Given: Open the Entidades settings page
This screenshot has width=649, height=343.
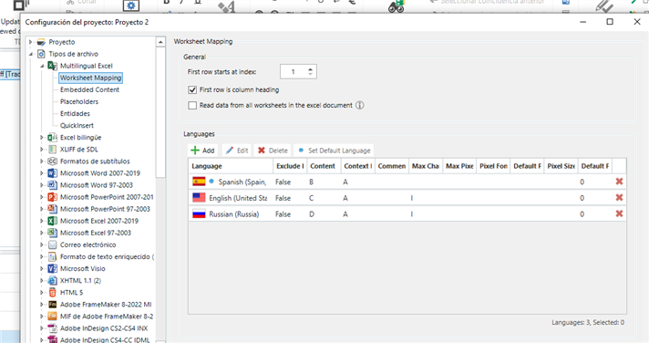Looking at the screenshot, I should (75, 114).
